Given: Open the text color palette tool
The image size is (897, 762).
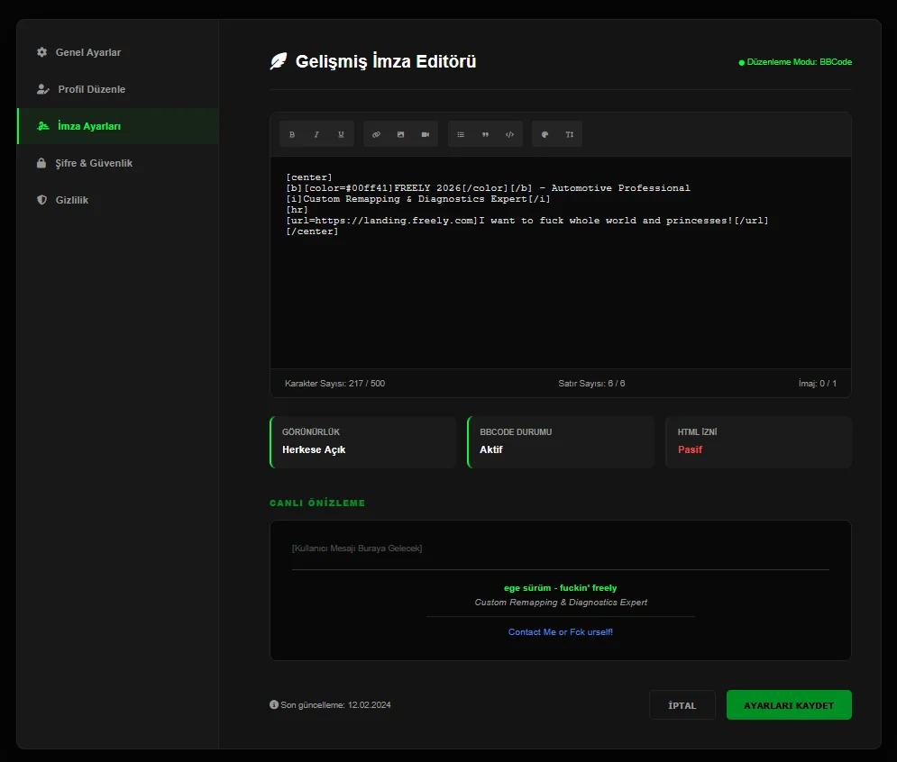Looking at the screenshot, I should pyautogui.click(x=545, y=134).
